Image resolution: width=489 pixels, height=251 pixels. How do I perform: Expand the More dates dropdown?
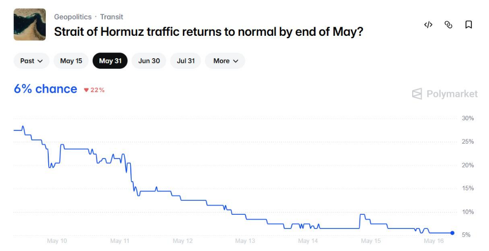[x=225, y=61]
